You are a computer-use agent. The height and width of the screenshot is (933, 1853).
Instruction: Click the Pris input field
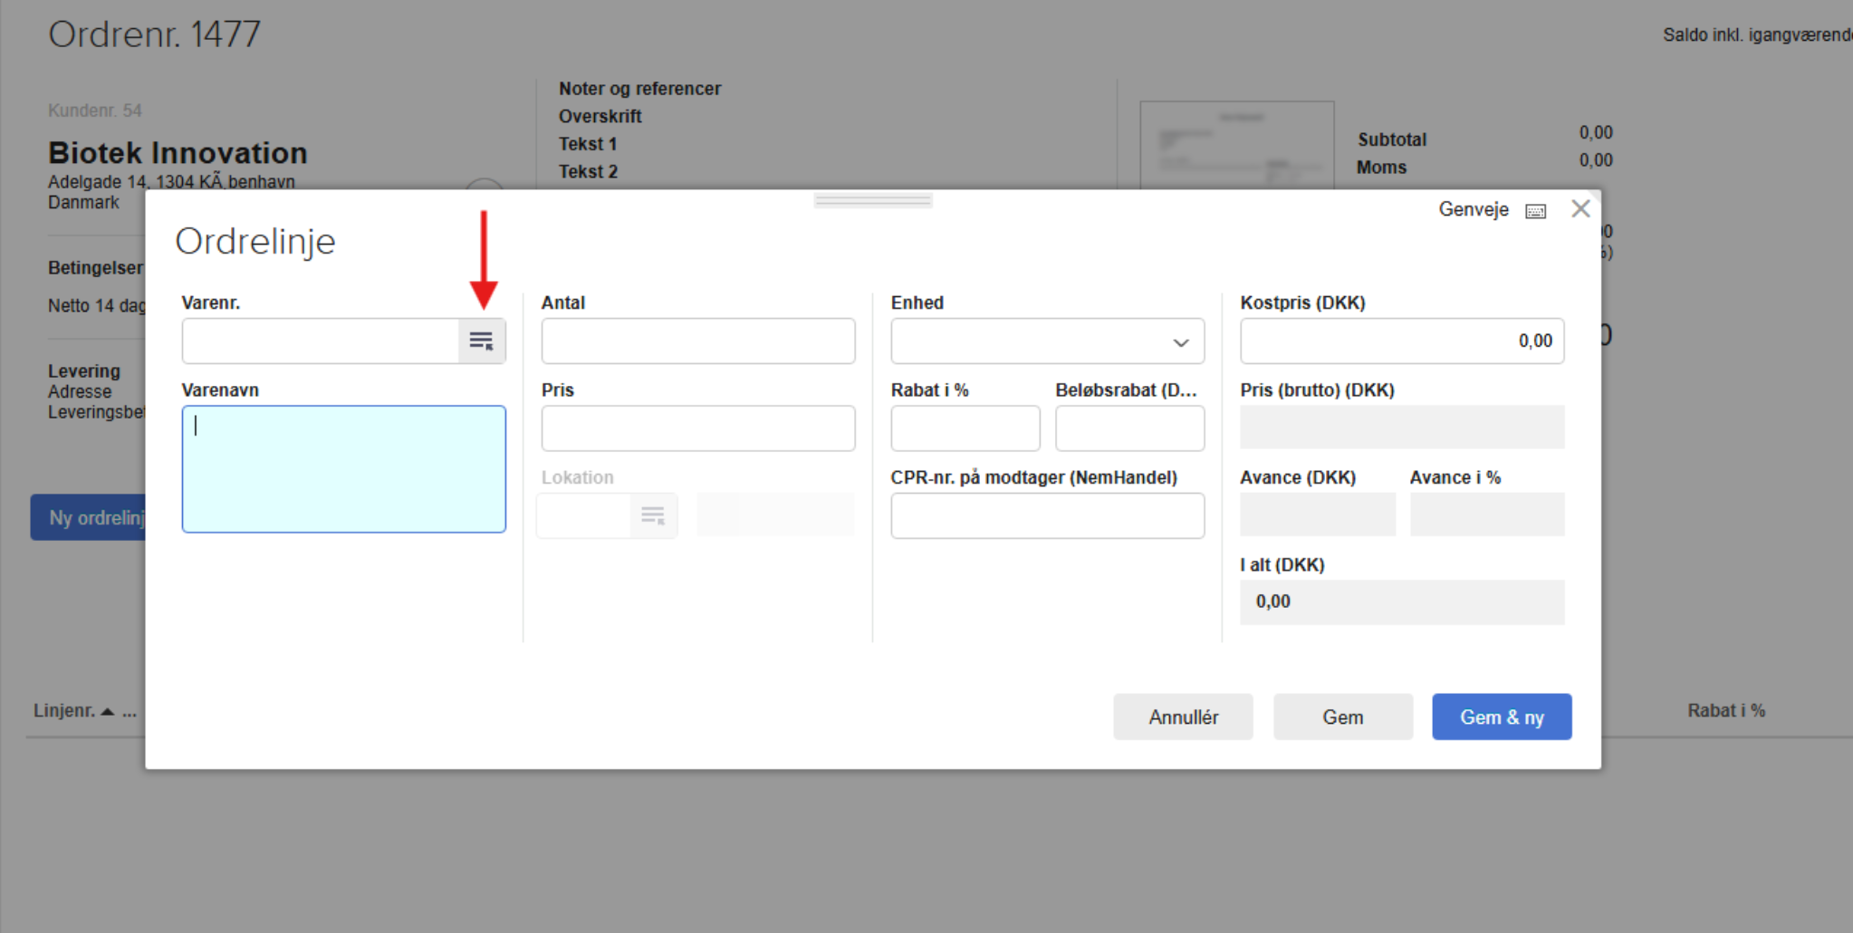(697, 428)
